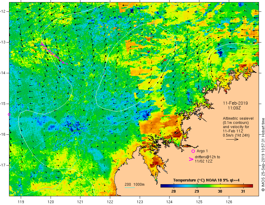Click the 'Temperature (°C) NOAA 18 9% ql>=4' title
This screenshot has width=265, height=205.
tap(206, 180)
